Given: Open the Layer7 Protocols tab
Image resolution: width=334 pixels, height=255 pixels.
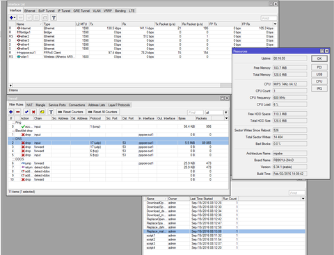Looking at the screenshot, I should (119, 105).
